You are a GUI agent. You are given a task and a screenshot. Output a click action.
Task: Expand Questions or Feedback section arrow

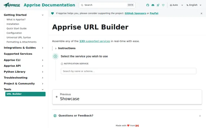tap(200, 116)
